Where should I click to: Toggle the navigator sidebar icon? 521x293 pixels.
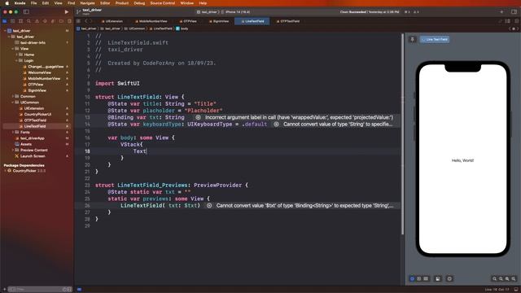pyautogui.click(x=26, y=11)
